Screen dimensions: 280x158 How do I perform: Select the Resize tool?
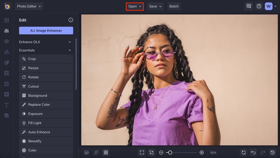coord(46,68)
